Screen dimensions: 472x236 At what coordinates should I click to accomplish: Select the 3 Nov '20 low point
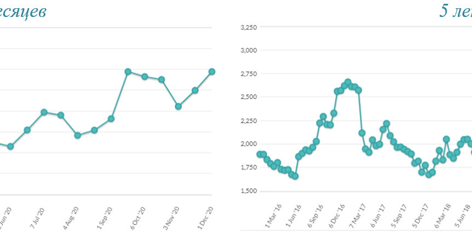click(179, 106)
